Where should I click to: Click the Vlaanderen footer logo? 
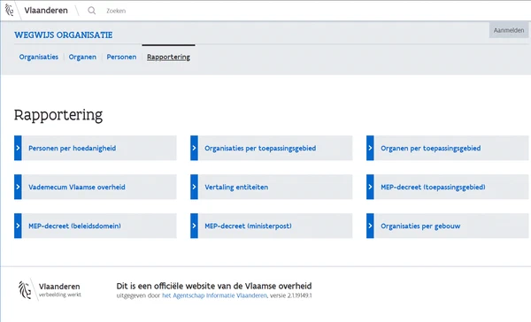tap(50, 290)
